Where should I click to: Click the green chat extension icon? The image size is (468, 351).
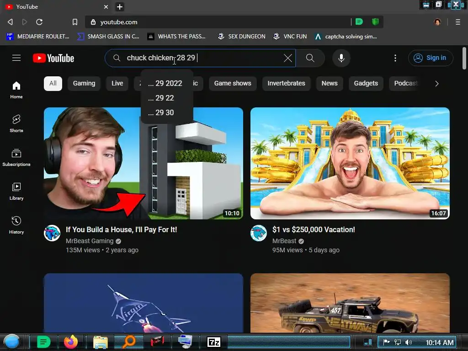coord(359,21)
